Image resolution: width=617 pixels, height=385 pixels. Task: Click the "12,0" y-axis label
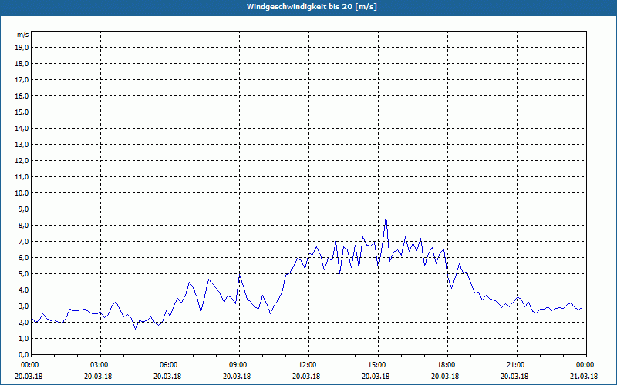pyautogui.click(x=22, y=161)
